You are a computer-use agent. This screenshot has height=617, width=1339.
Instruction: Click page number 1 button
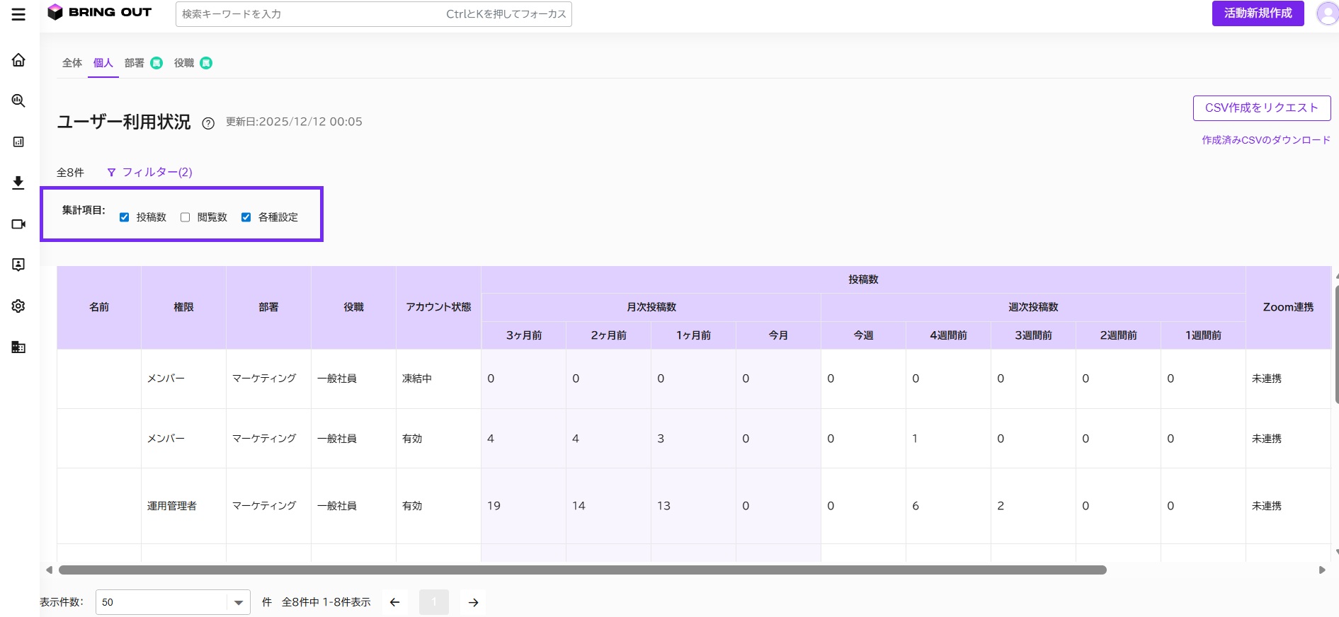(434, 602)
